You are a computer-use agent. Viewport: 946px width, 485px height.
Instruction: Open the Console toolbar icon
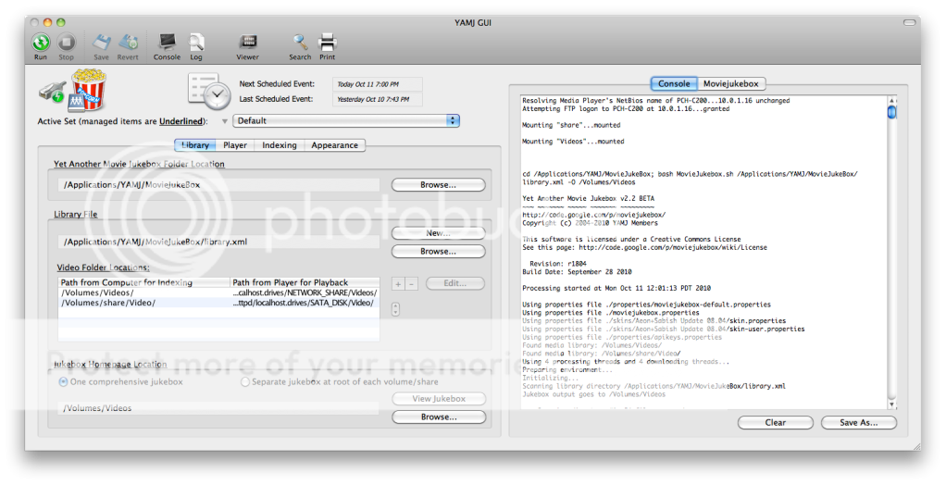(168, 43)
